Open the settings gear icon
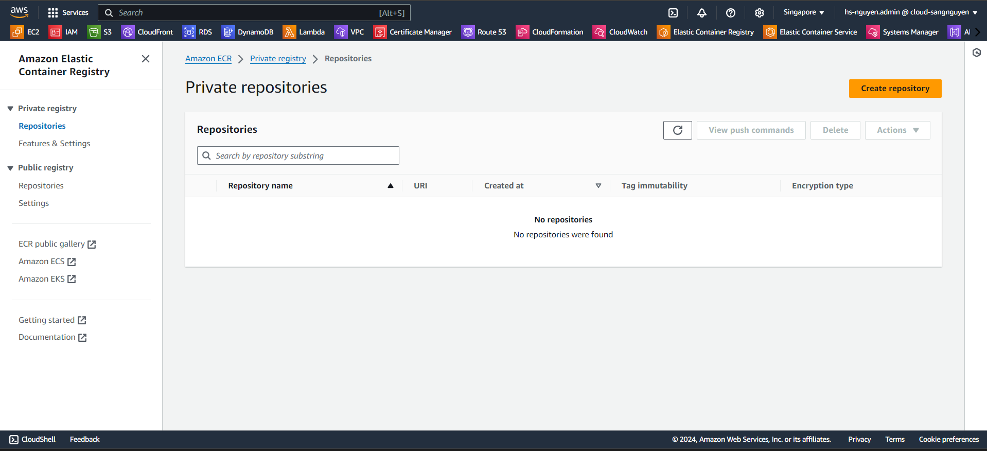 (760, 13)
